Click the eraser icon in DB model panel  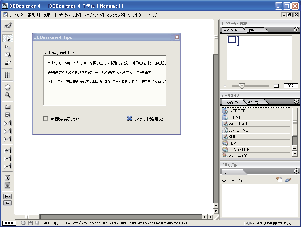tap(288, 180)
